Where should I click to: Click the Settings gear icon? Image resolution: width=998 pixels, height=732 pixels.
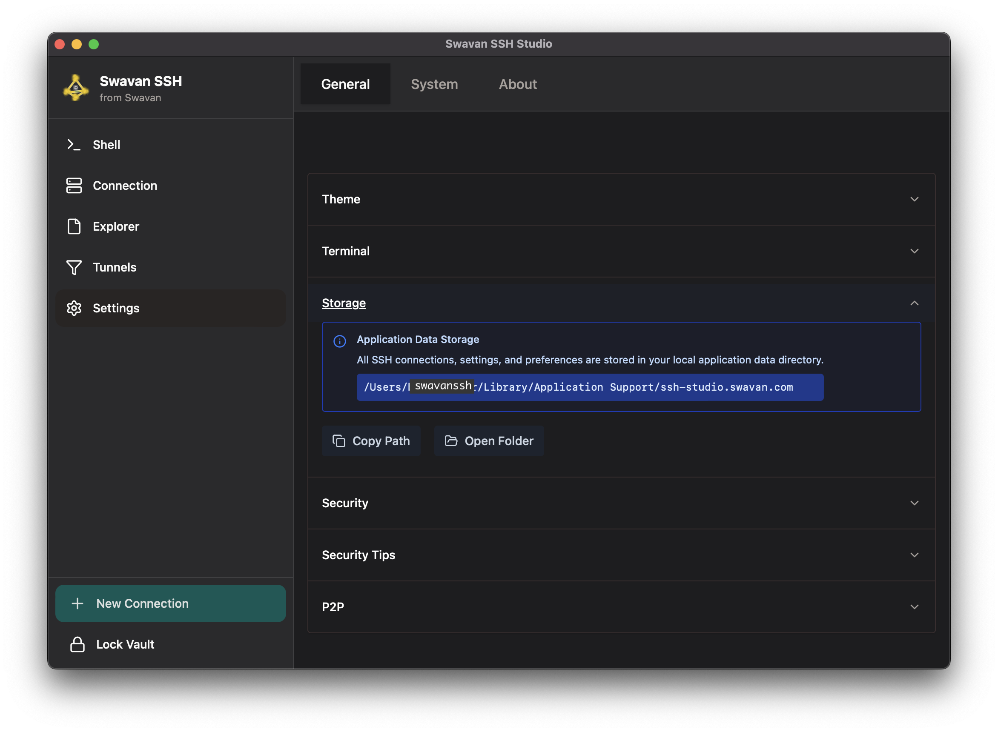[x=74, y=308]
